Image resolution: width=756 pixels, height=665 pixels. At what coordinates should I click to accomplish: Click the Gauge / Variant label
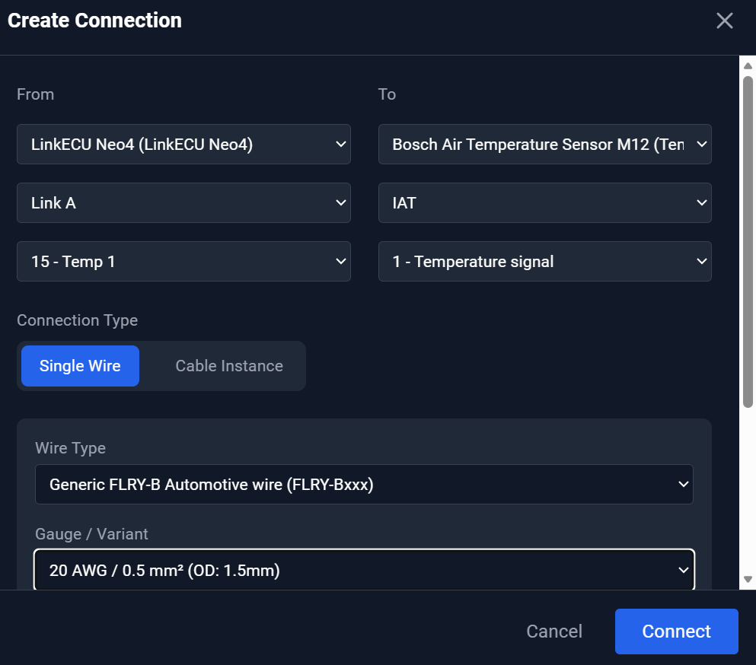click(91, 534)
